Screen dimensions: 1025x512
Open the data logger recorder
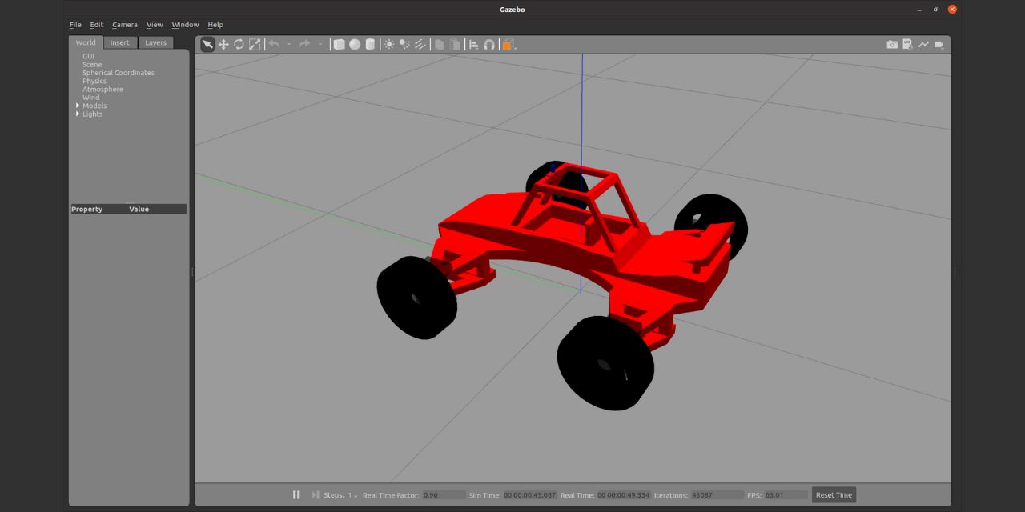907,45
